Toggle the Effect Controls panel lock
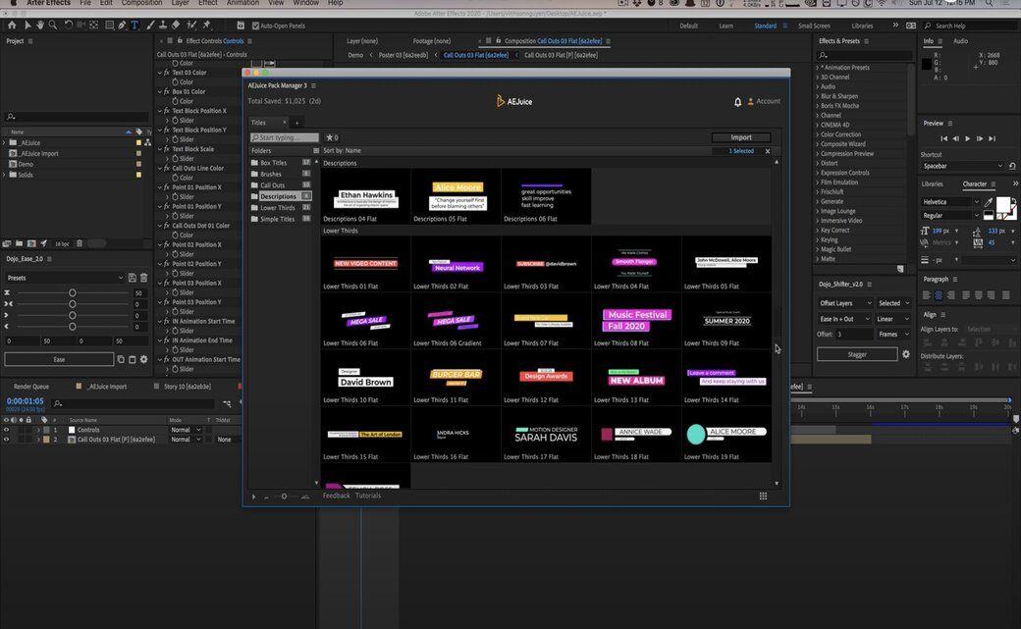This screenshot has width=1021, height=629. 180,41
